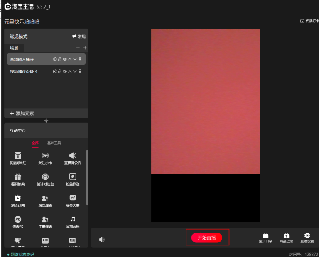Screen dimensions: 319x257
Task: Open the 福利抽奖 gift lottery tool
Action: pyautogui.click(x=18, y=179)
